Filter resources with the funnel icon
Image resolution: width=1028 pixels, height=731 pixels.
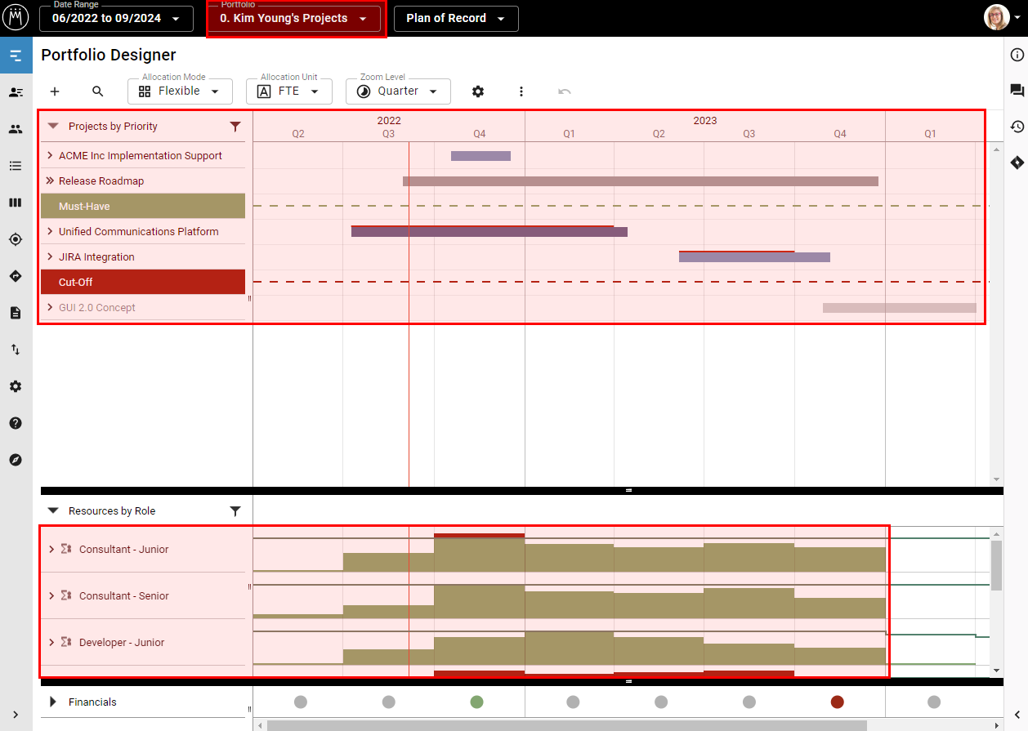coord(235,511)
